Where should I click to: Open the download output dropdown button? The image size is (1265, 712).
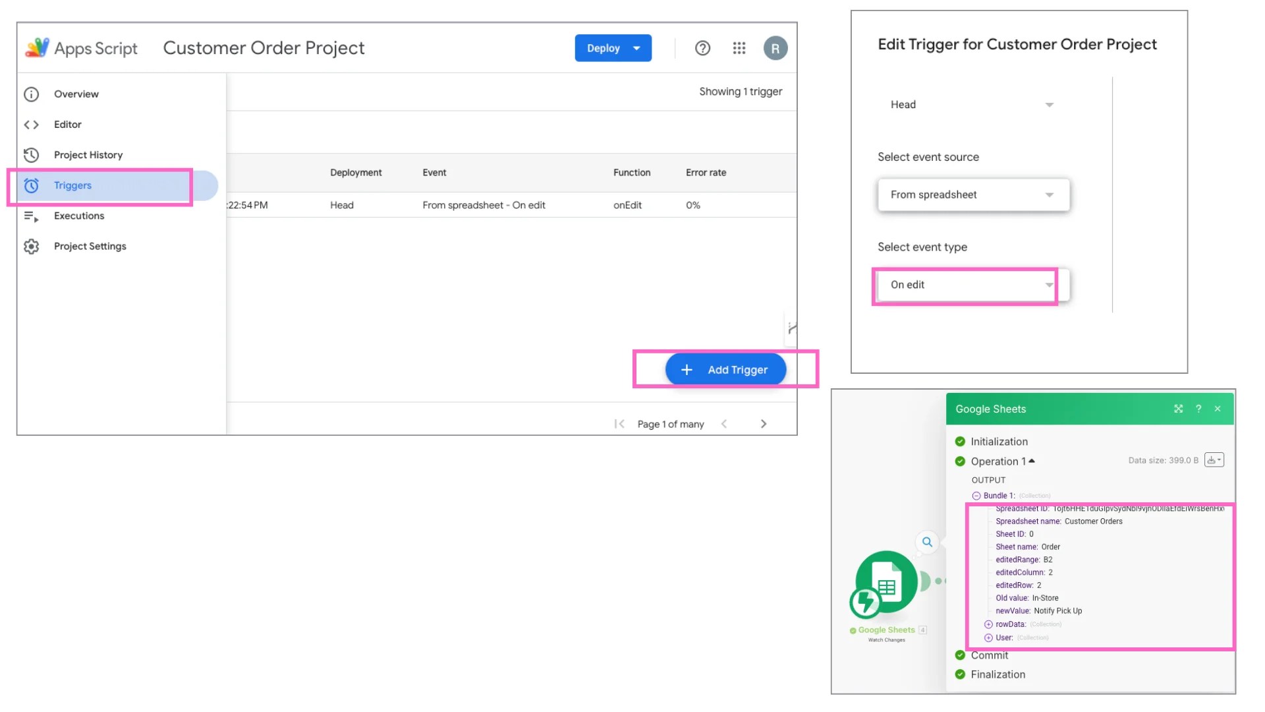point(1214,460)
